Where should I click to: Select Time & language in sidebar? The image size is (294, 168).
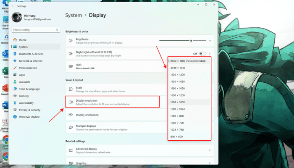[x=29, y=89]
